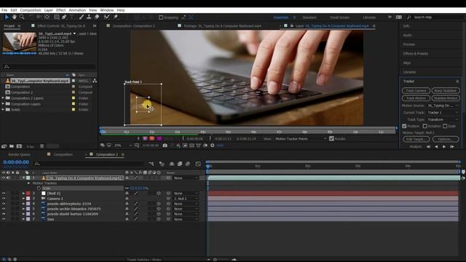Click the frame blending enable icon

tap(180, 164)
